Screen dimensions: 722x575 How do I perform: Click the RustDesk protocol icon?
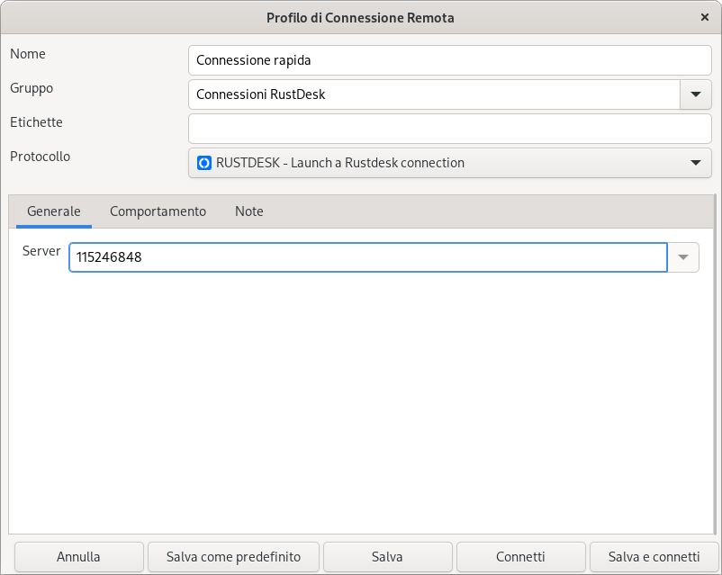click(204, 163)
